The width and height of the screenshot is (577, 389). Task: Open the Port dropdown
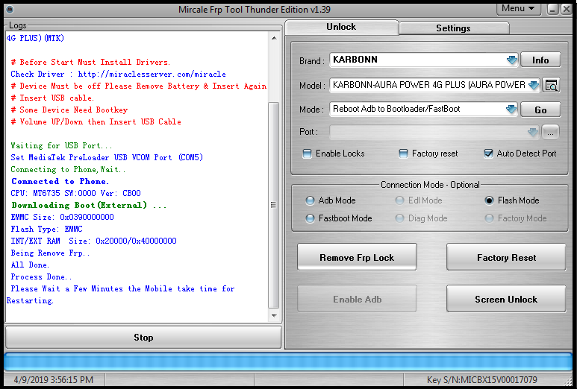pyautogui.click(x=532, y=132)
